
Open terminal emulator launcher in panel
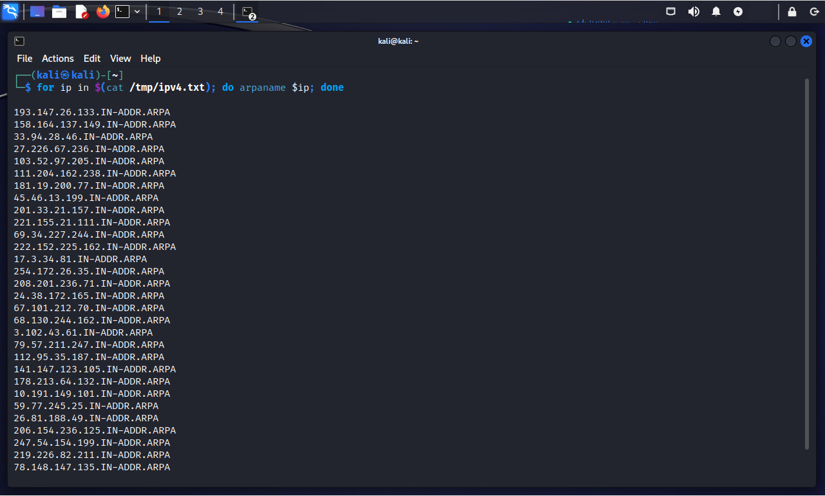(x=122, y=12)
